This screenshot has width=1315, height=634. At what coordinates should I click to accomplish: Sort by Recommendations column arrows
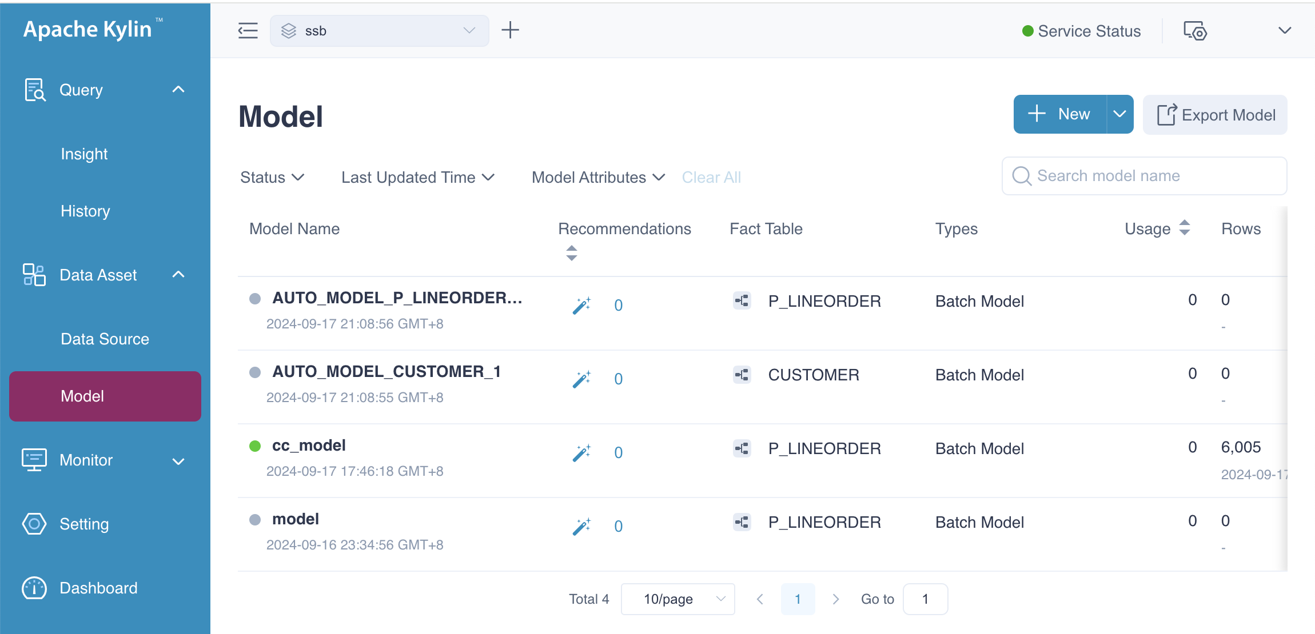(x=571, y=253)
